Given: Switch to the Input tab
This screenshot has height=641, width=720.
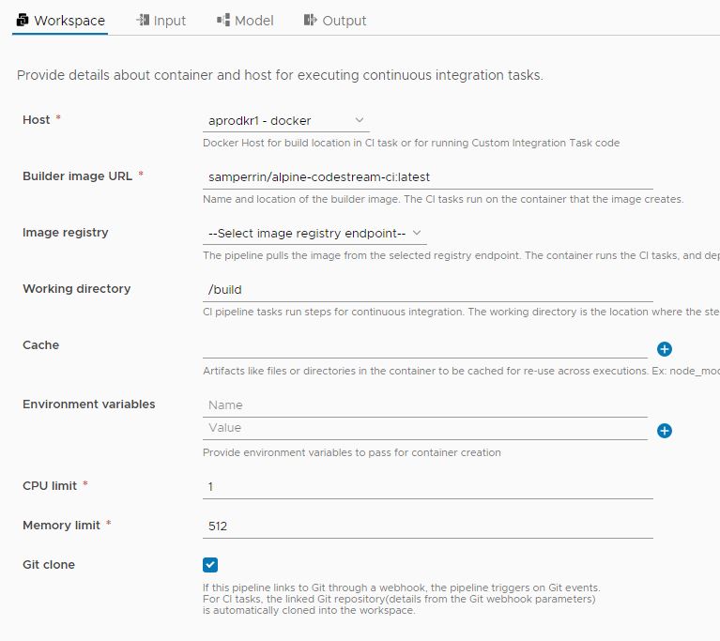Looking at the screenshot, I should point(161,21).
